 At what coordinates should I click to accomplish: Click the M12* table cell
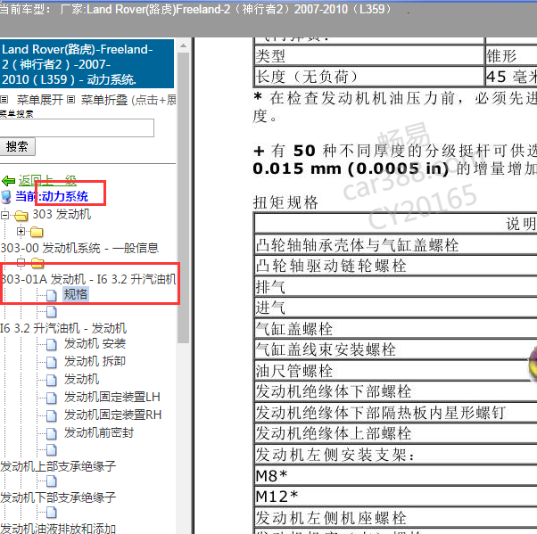point(395,497)
